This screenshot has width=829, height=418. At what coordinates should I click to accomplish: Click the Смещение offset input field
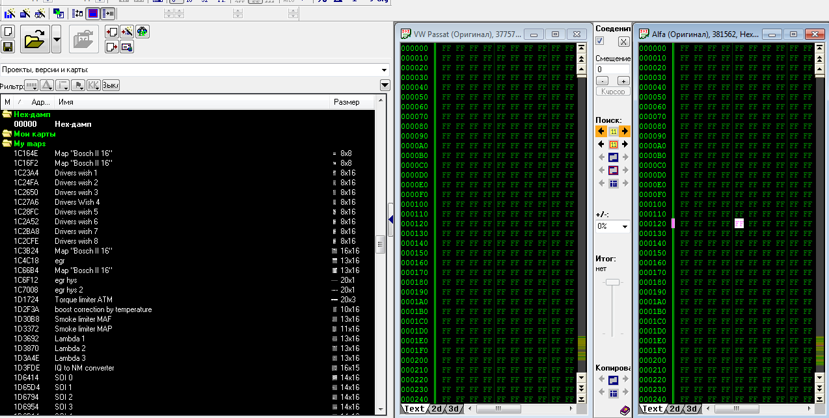(x=612, y=69)
